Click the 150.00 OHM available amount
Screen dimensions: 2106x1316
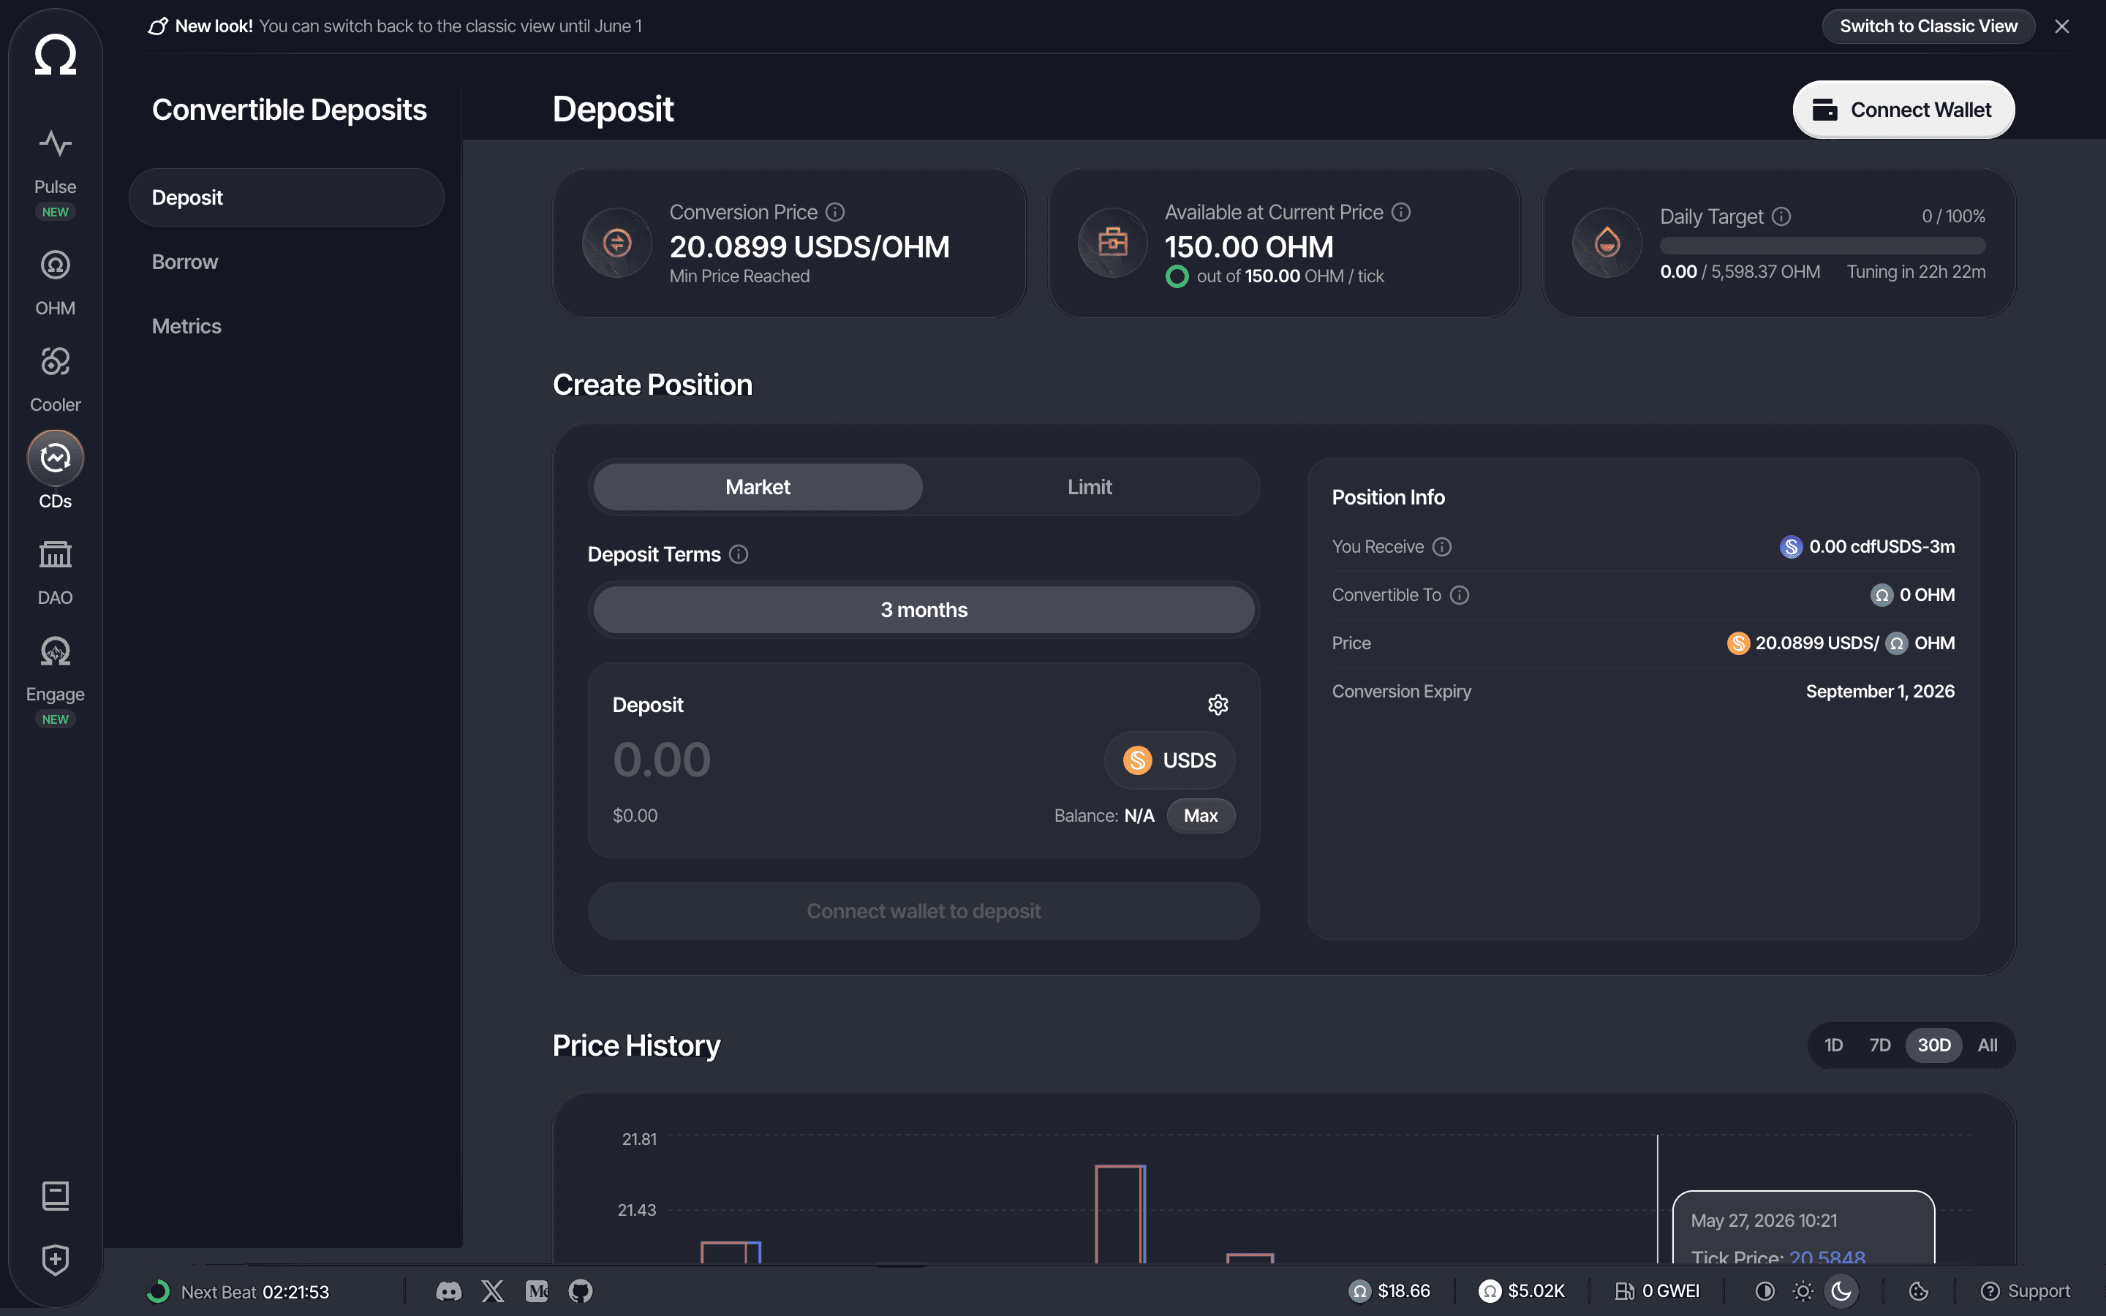point(1249,247)
